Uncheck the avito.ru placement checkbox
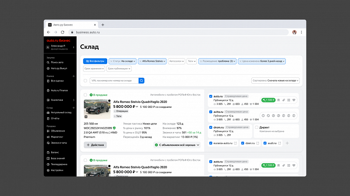Image resolution: width=350 pixels, height=196 pixels. 210,112
